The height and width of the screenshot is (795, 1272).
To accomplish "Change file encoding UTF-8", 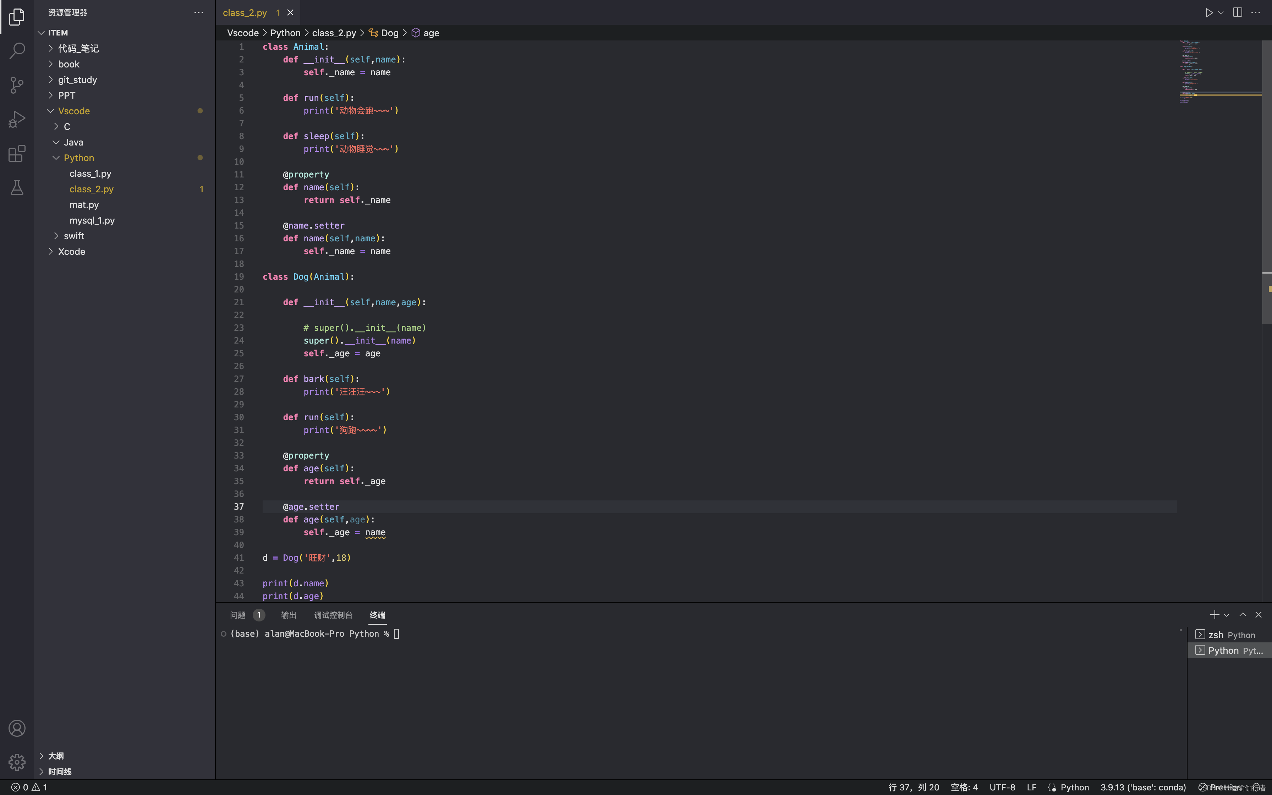I will pyautogui.click(x=1002, y=787).
